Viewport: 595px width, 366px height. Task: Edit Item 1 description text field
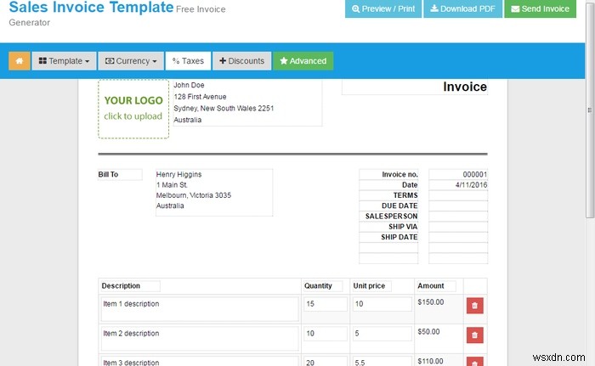[x=200, y=309]
